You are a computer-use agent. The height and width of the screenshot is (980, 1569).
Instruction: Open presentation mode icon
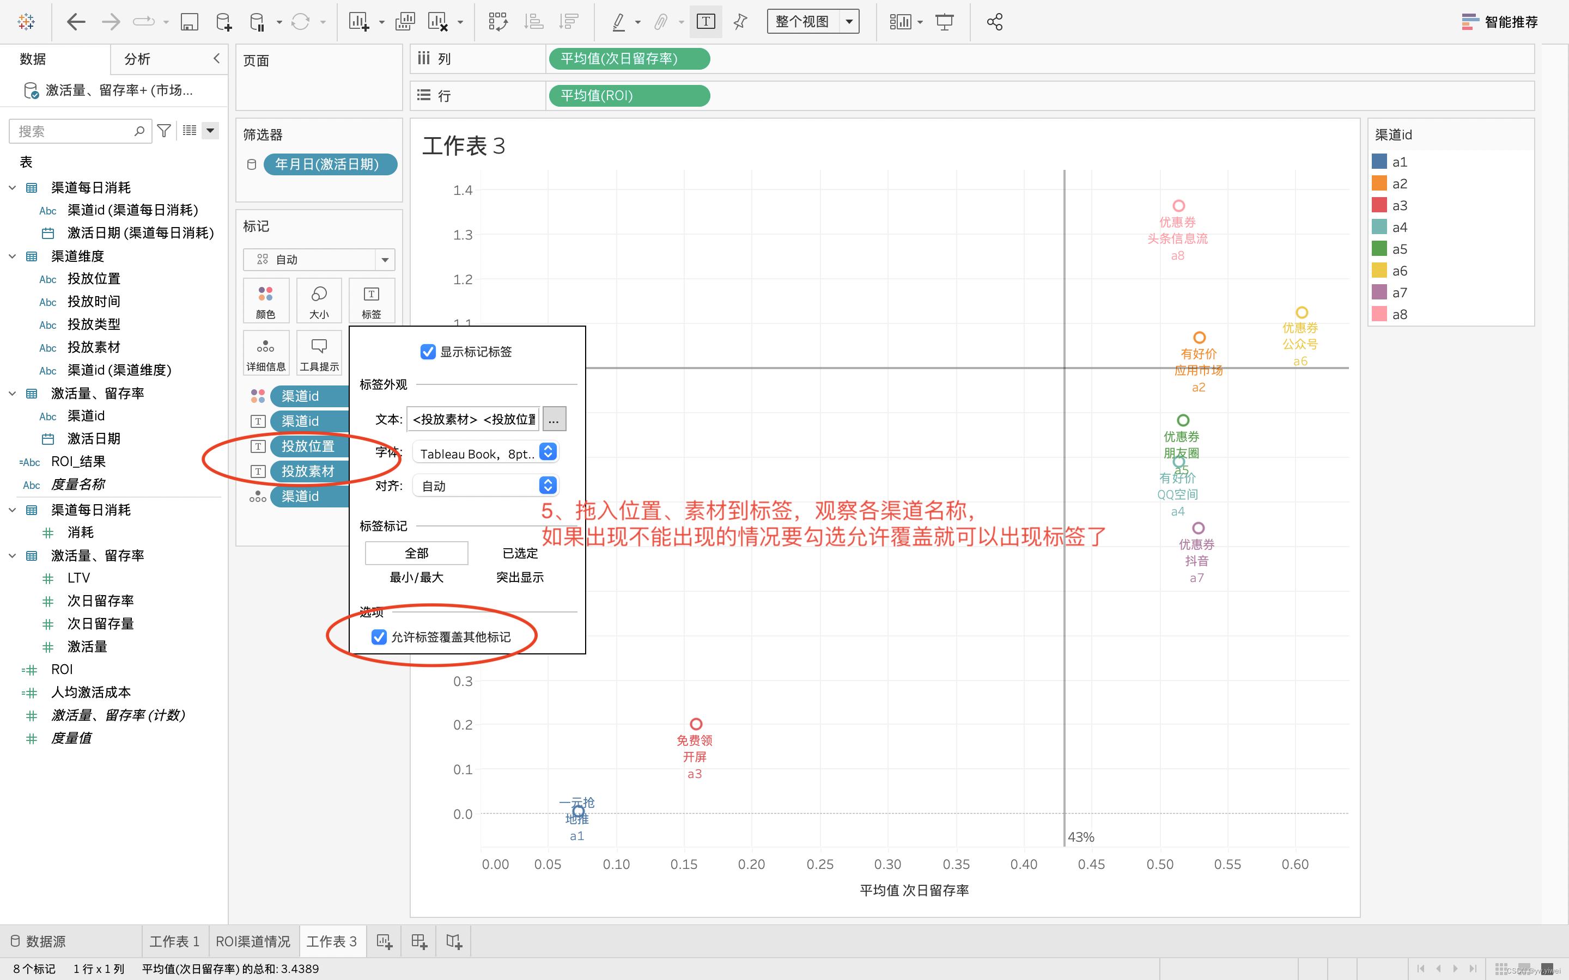point(944,22)
